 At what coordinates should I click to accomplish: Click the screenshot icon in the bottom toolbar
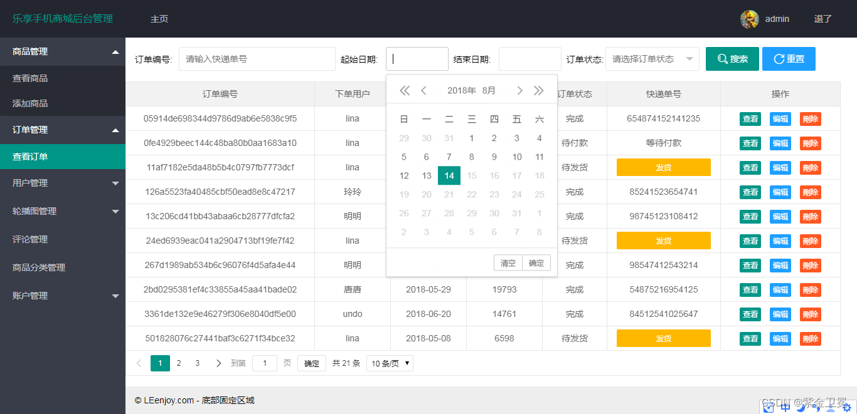[x=769, y=407]
